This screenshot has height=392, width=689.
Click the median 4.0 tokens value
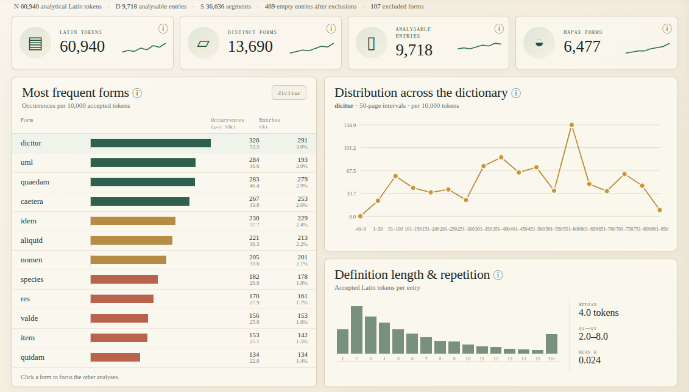tap(598, 313)
